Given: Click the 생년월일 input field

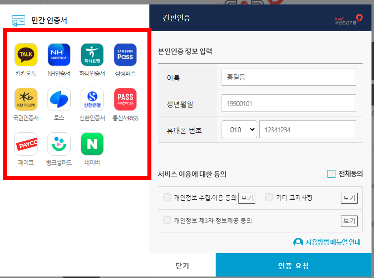Looking at the screenshot, I should (288, 103).
